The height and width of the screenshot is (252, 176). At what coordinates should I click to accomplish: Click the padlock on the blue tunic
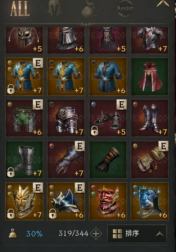coord(11,89)
